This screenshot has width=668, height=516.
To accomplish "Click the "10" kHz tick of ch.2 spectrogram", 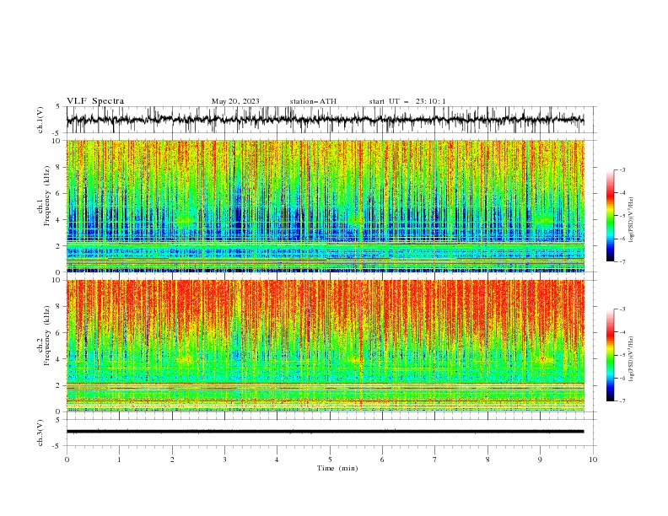I will [x=57, y=280].
